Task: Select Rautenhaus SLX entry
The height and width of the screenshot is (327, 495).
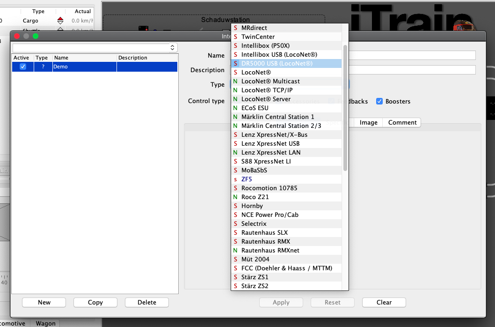Action: click(x=286, y=232)
